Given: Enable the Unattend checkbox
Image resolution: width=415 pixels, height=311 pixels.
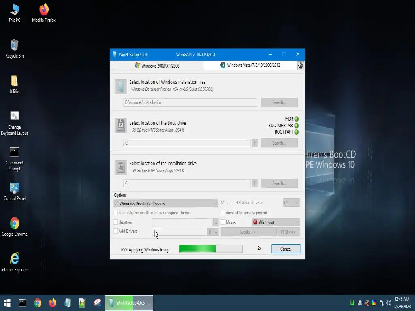Looking at the screenshot, I should click(116, 222).
